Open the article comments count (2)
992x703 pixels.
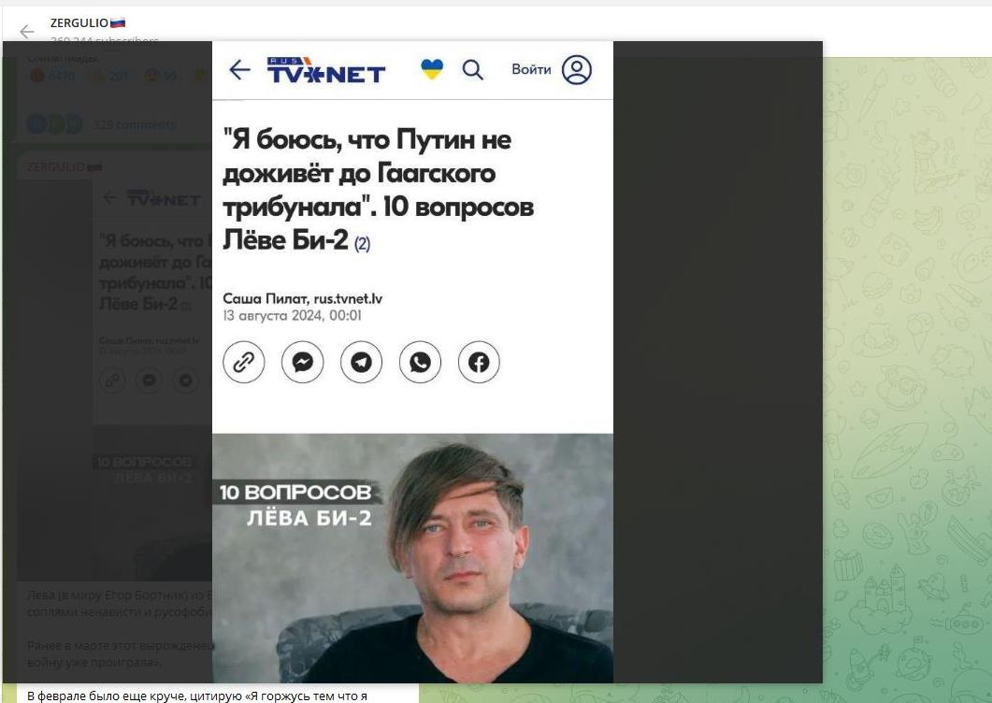362,244
